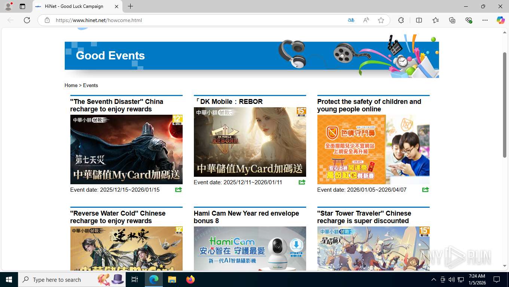Share the children safety event via green icon

(x=426, y=190)
